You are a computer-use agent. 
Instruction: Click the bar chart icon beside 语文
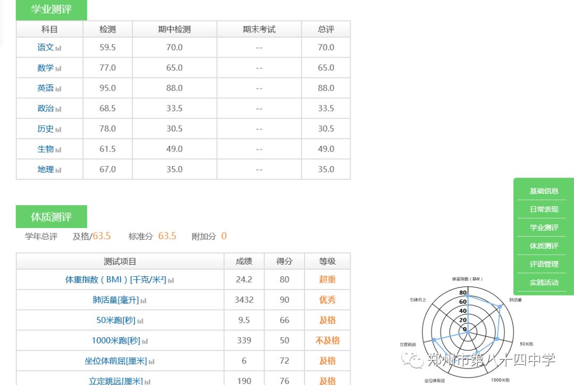(x=58, y=48)
